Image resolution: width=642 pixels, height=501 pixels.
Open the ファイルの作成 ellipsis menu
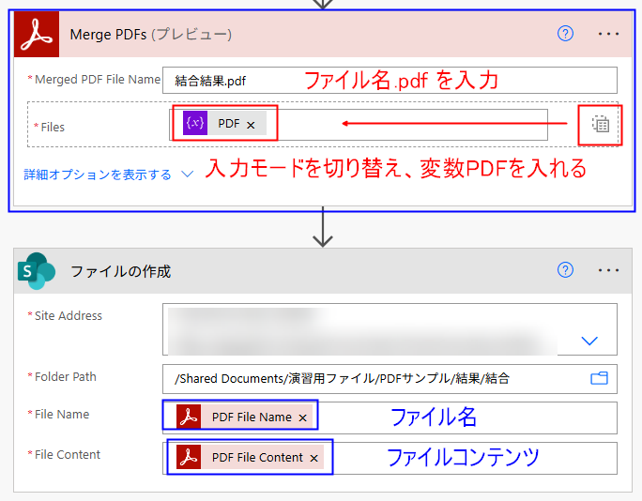click(608, 270)
